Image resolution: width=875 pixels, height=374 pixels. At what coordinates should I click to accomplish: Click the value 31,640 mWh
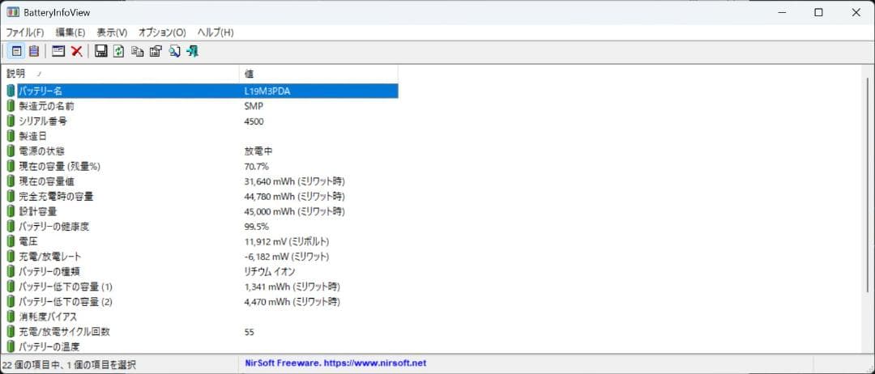tap(295, 181)
